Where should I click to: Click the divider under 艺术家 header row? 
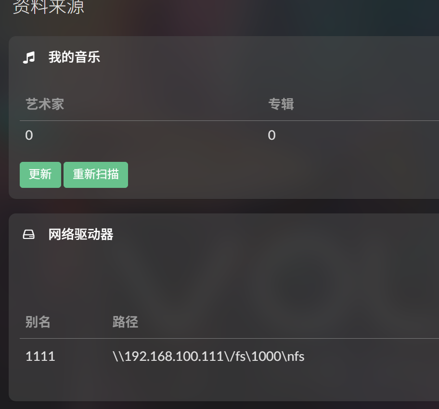(229, 121)
